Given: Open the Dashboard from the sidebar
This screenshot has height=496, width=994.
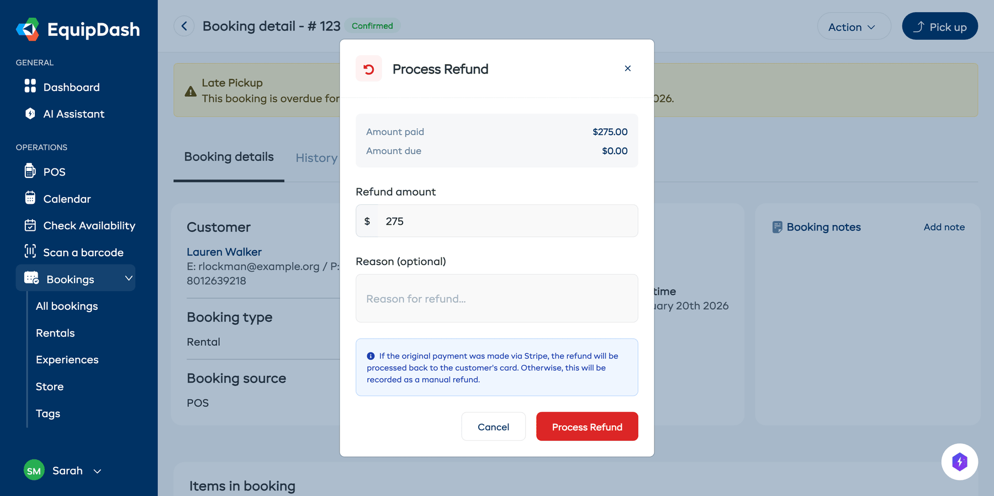Looking at the screenshot, I should (x=71, y=87).
